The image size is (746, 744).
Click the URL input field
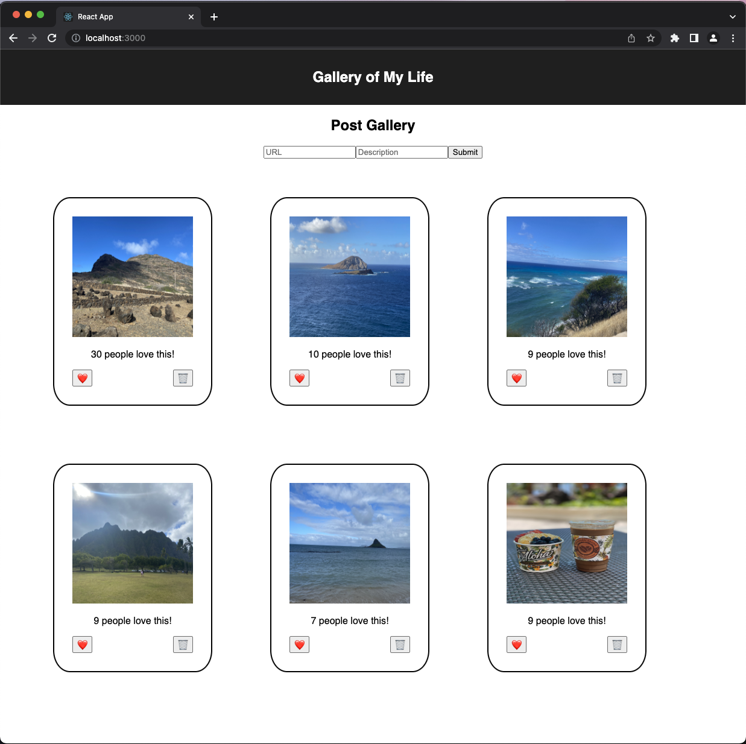(309, 152)
